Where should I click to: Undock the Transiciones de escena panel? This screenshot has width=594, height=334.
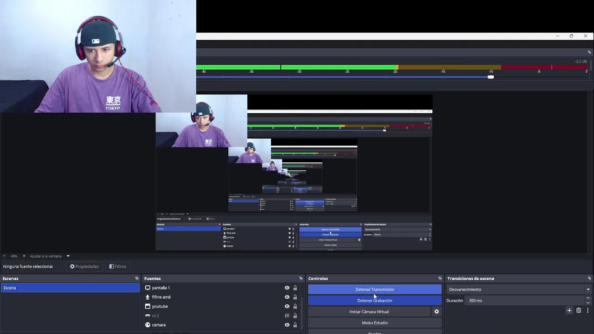589,278
